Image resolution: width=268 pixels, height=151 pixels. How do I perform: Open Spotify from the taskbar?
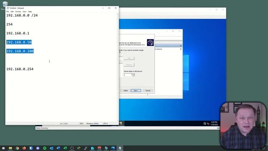tap(45, 148)
